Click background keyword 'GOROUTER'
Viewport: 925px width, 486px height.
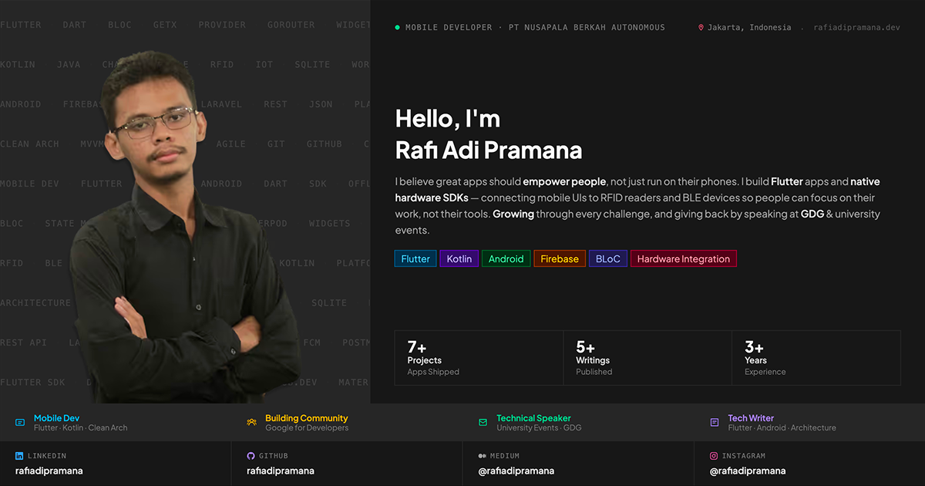point(291,25)
